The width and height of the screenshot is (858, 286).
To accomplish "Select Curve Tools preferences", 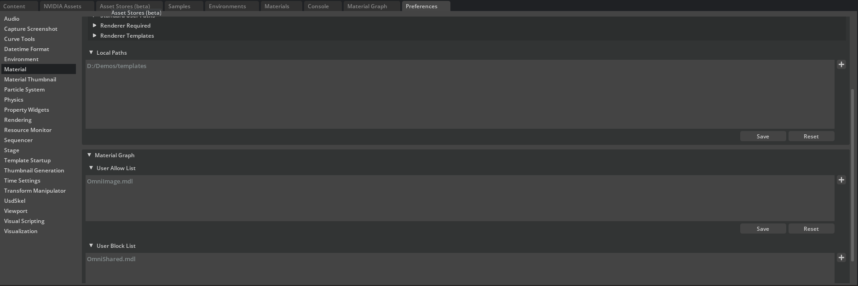I will pyautogui.click(x=39, y=39).
